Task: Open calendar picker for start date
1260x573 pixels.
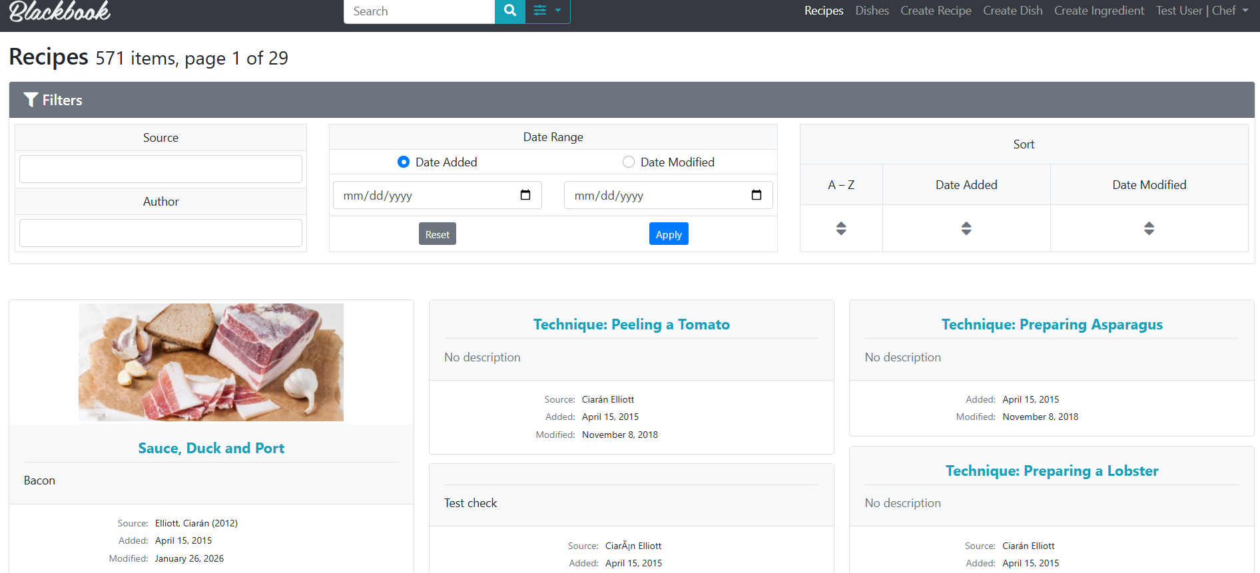Action: coord(525,195)
